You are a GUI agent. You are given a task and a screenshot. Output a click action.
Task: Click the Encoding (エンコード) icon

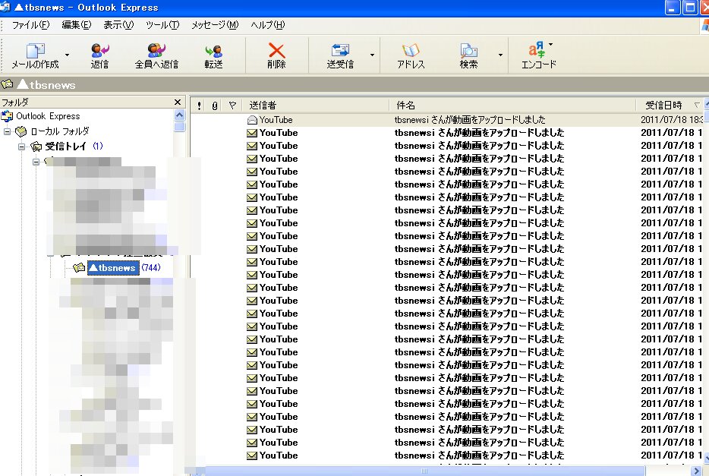pyautogui.click(x=537, y=51)
